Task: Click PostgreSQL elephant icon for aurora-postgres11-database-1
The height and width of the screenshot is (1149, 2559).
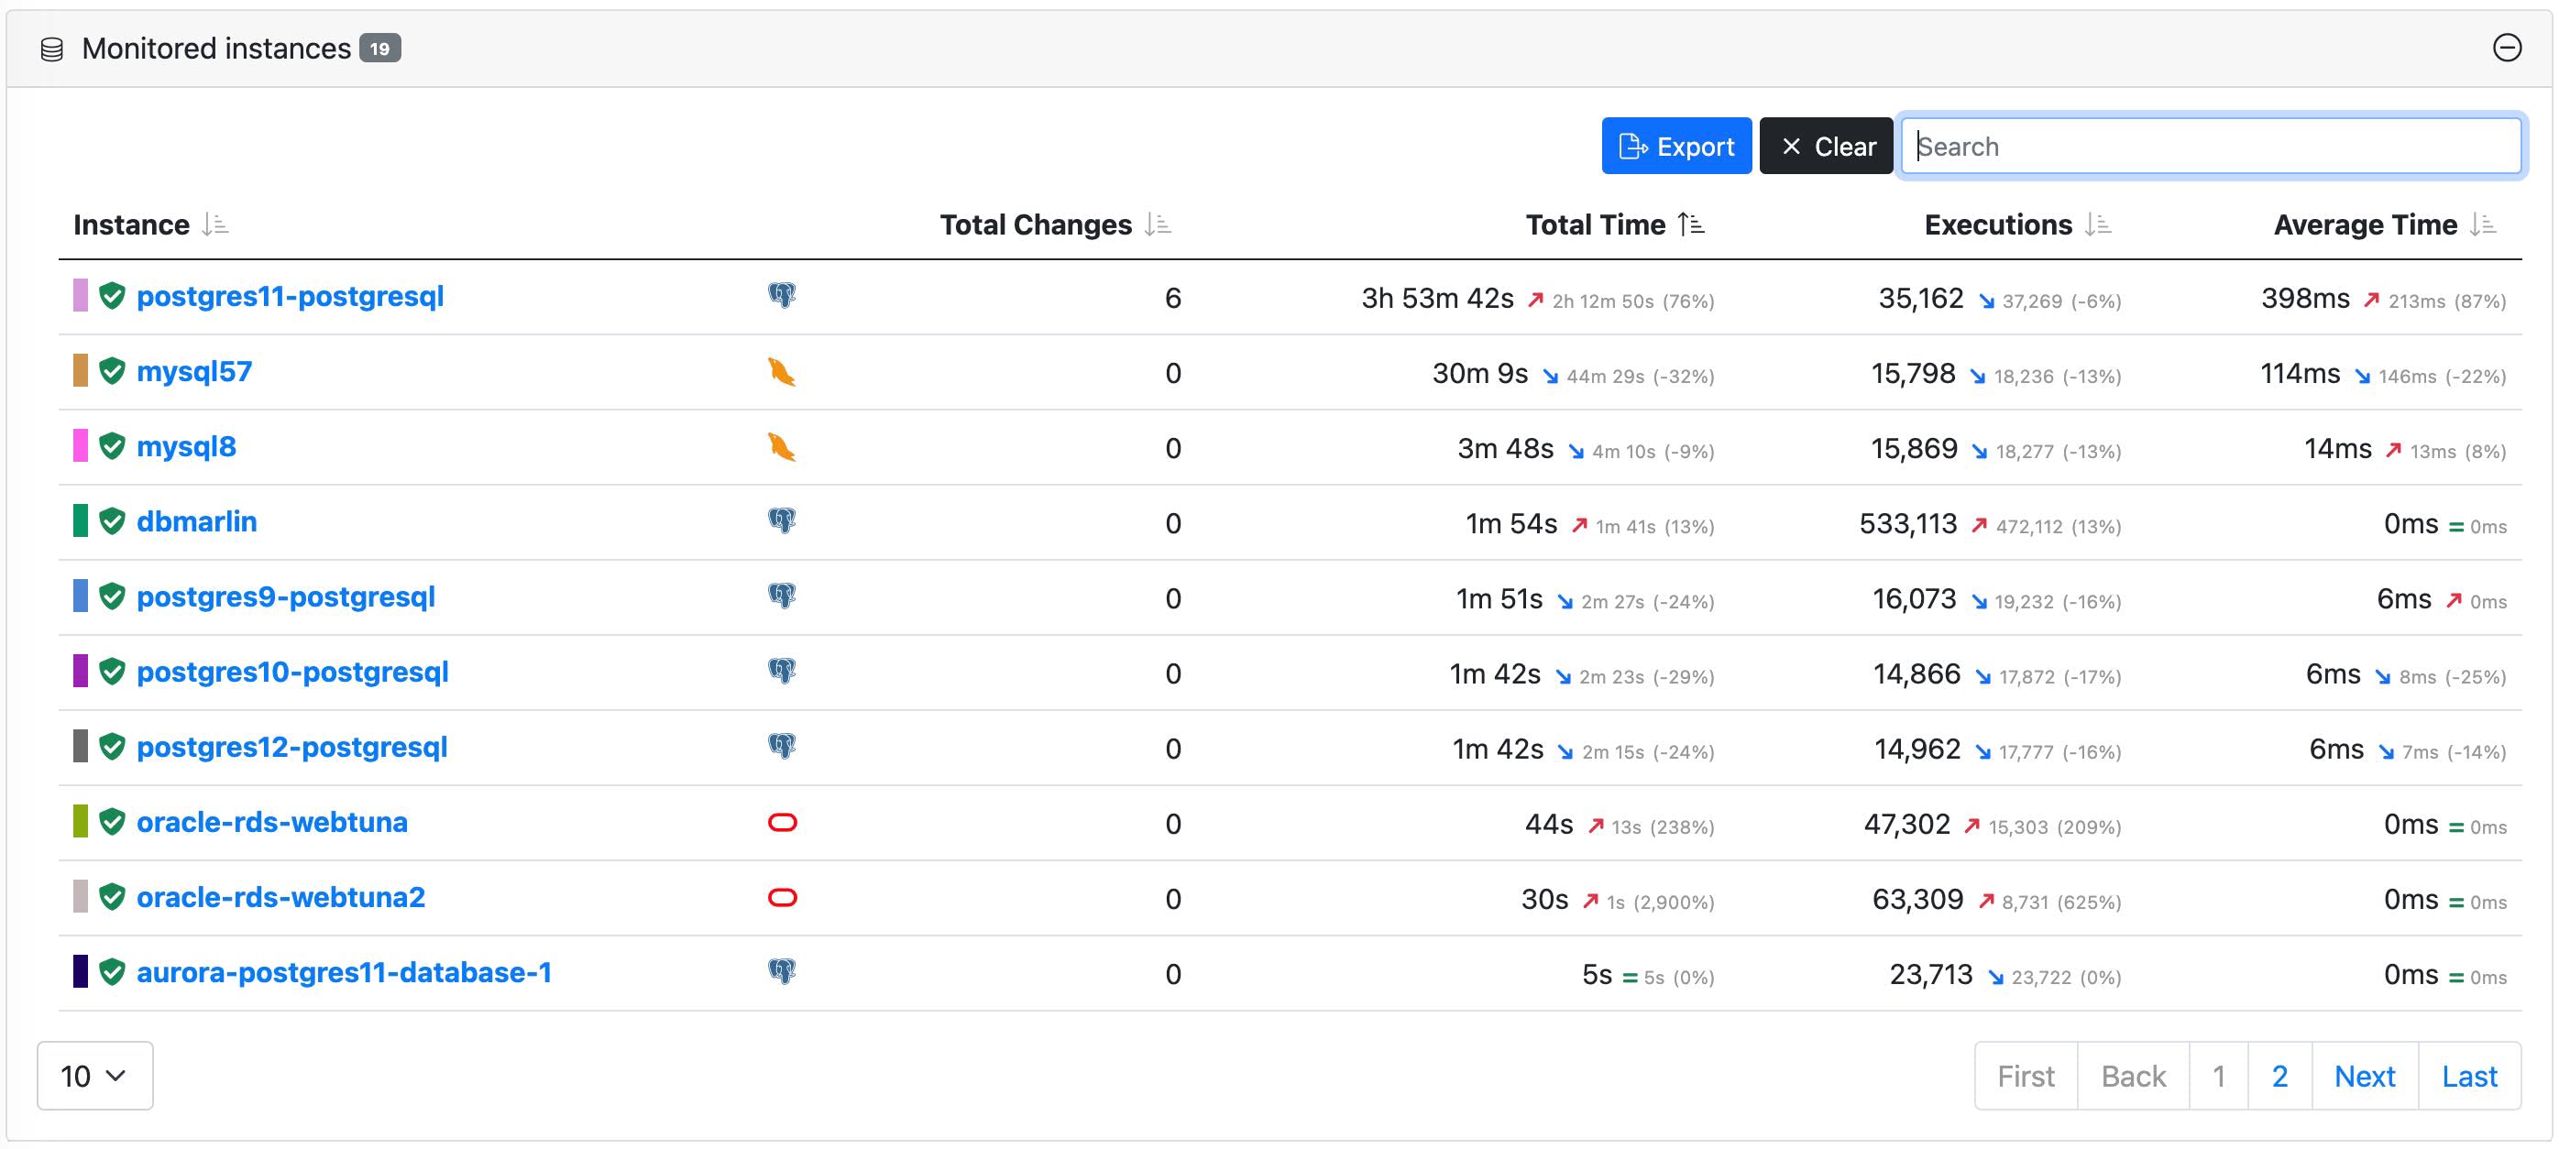Action: 782,971
